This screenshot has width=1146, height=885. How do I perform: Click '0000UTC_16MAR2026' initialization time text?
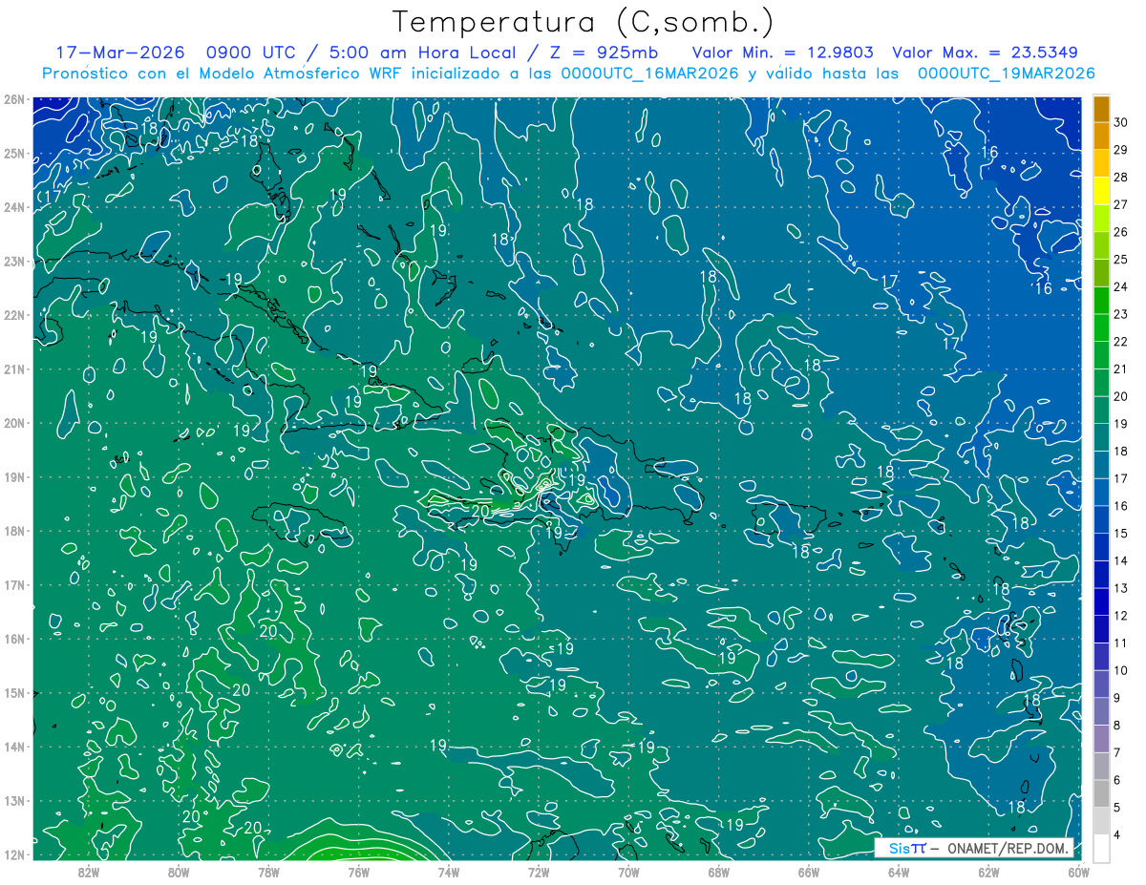click(x=648, y=74)
